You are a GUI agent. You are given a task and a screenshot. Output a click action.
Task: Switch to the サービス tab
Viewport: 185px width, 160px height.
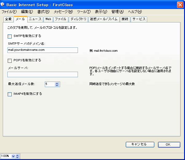click(139, 19)
